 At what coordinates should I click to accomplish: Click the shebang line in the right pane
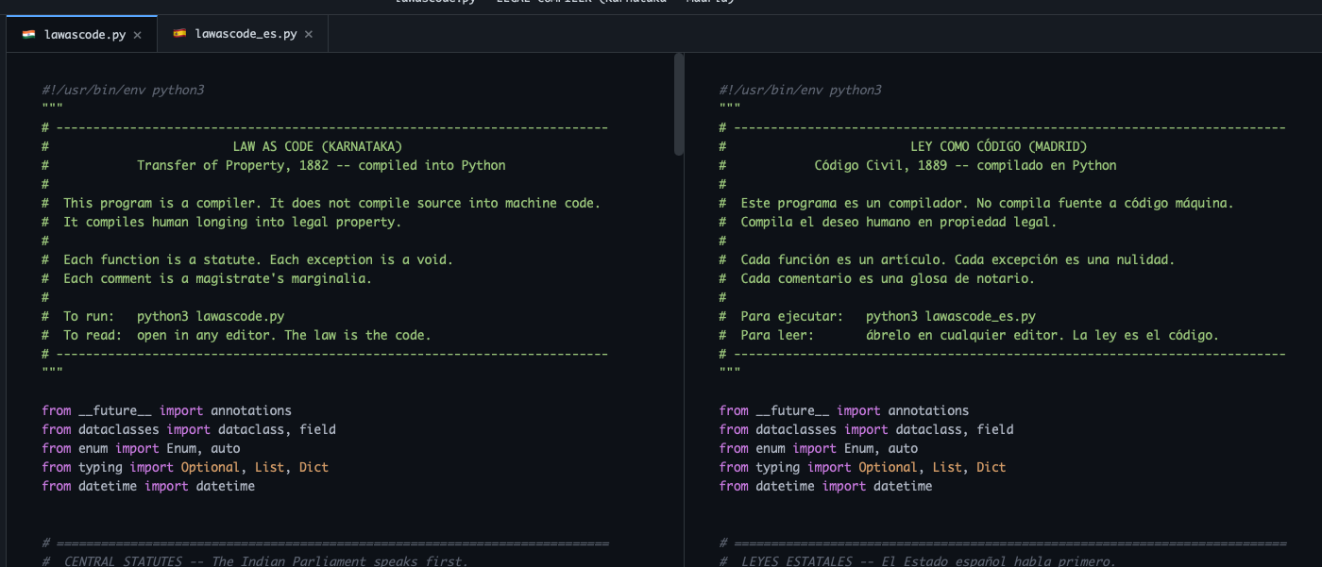800,90
